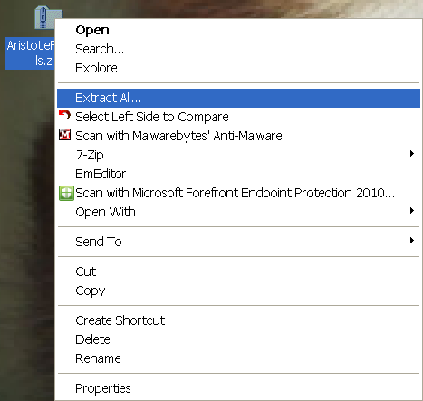This screenshot has height=401, width=423.
Task: Click the Malwarebytes red M icon
Action: click(64, 135)
